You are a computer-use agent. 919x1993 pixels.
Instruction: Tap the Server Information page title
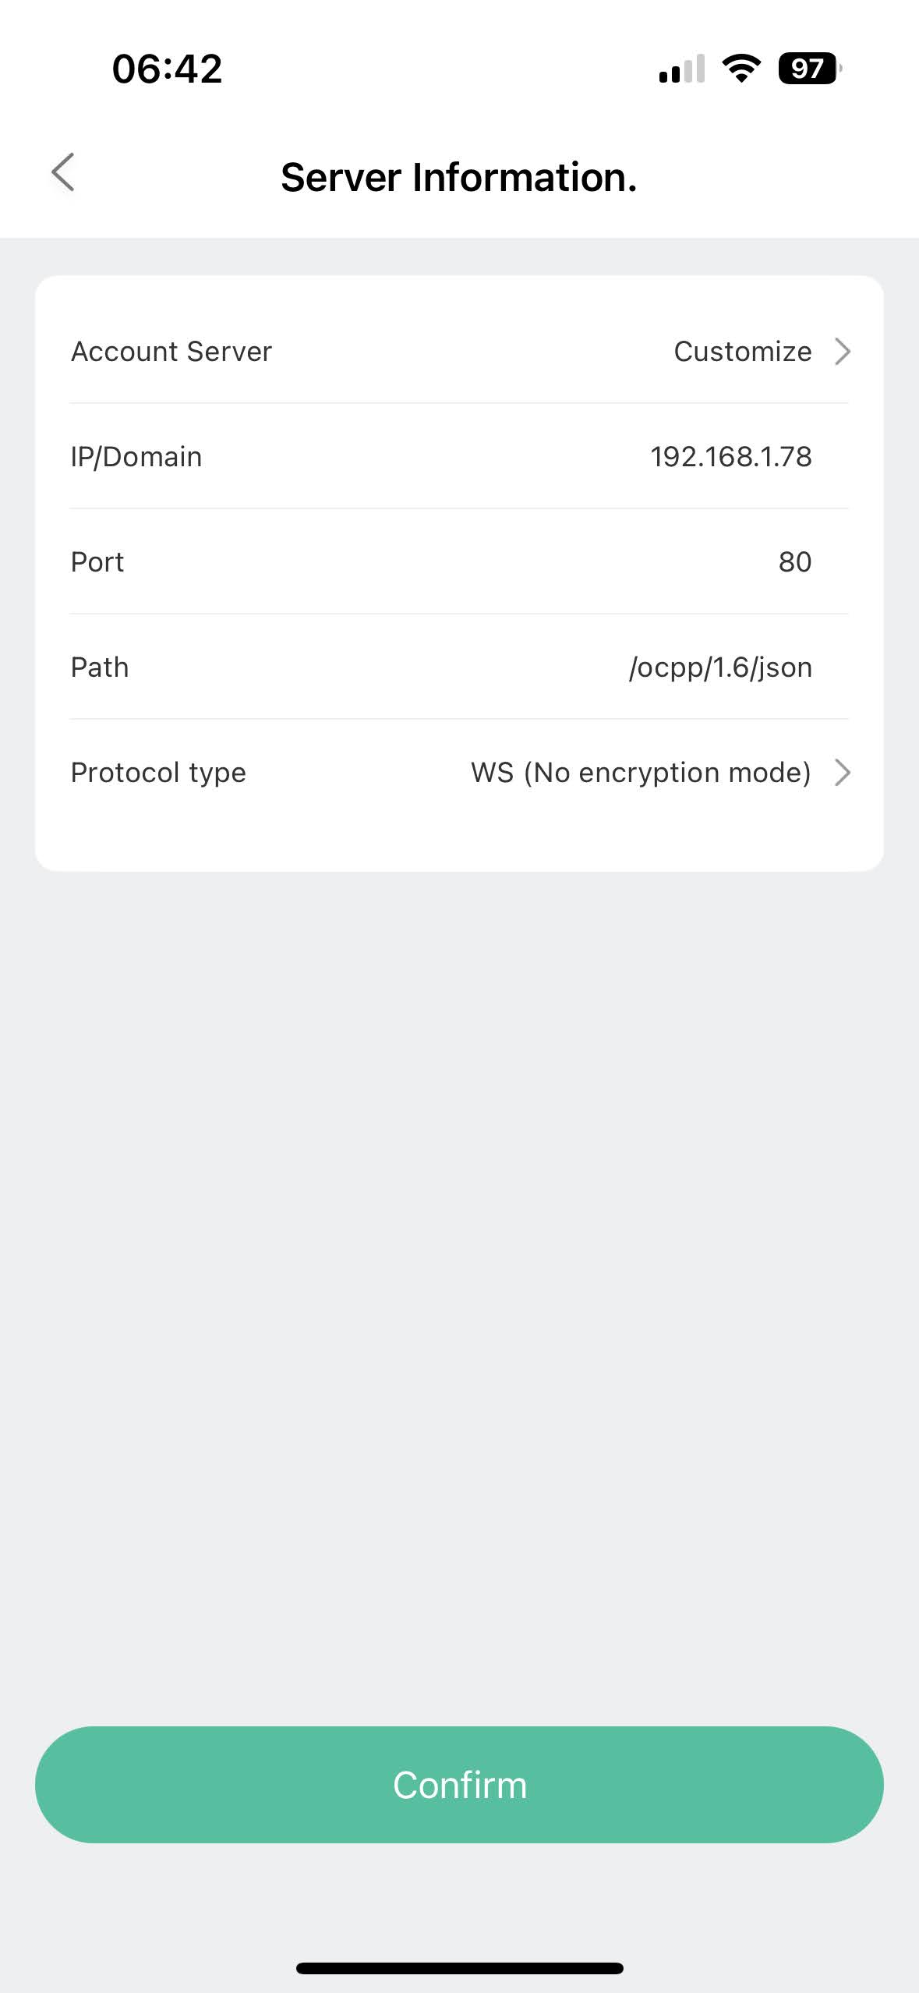coord(459,177)
